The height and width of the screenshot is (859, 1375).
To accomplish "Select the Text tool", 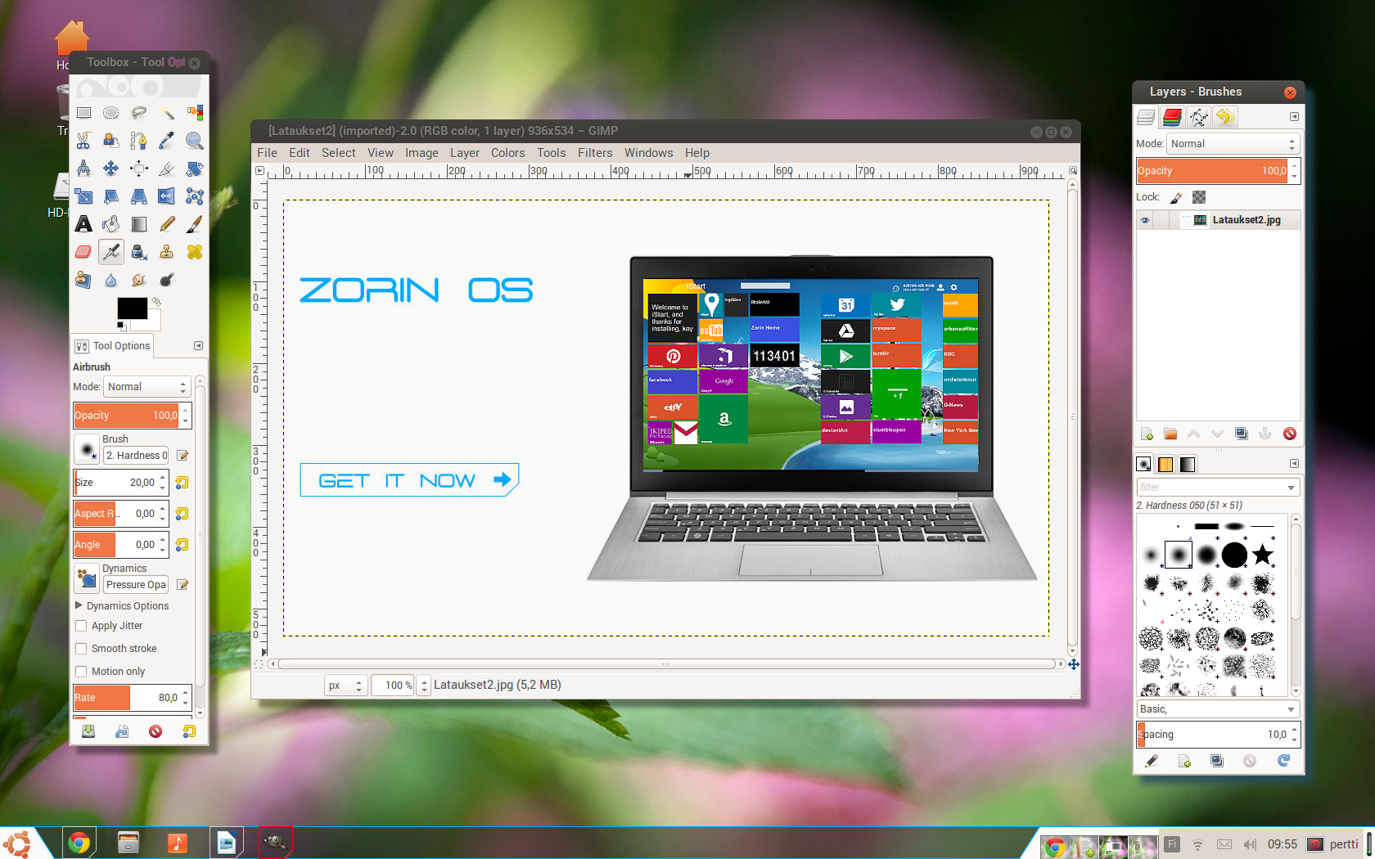I will coord(83,224).
